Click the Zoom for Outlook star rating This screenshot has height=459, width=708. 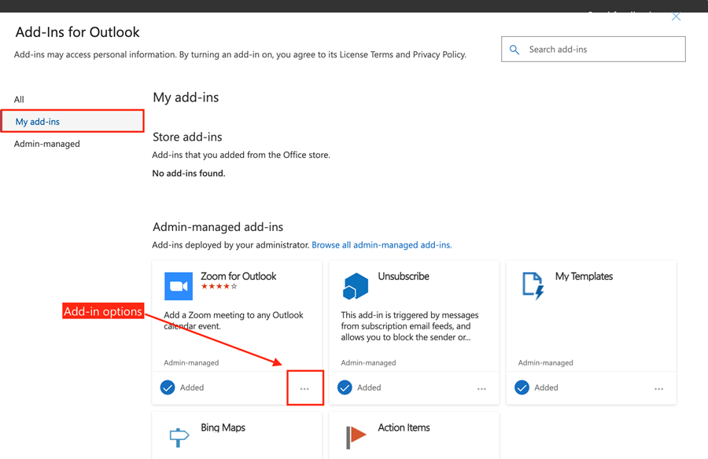pyautogui.click(x=219, y=287)
